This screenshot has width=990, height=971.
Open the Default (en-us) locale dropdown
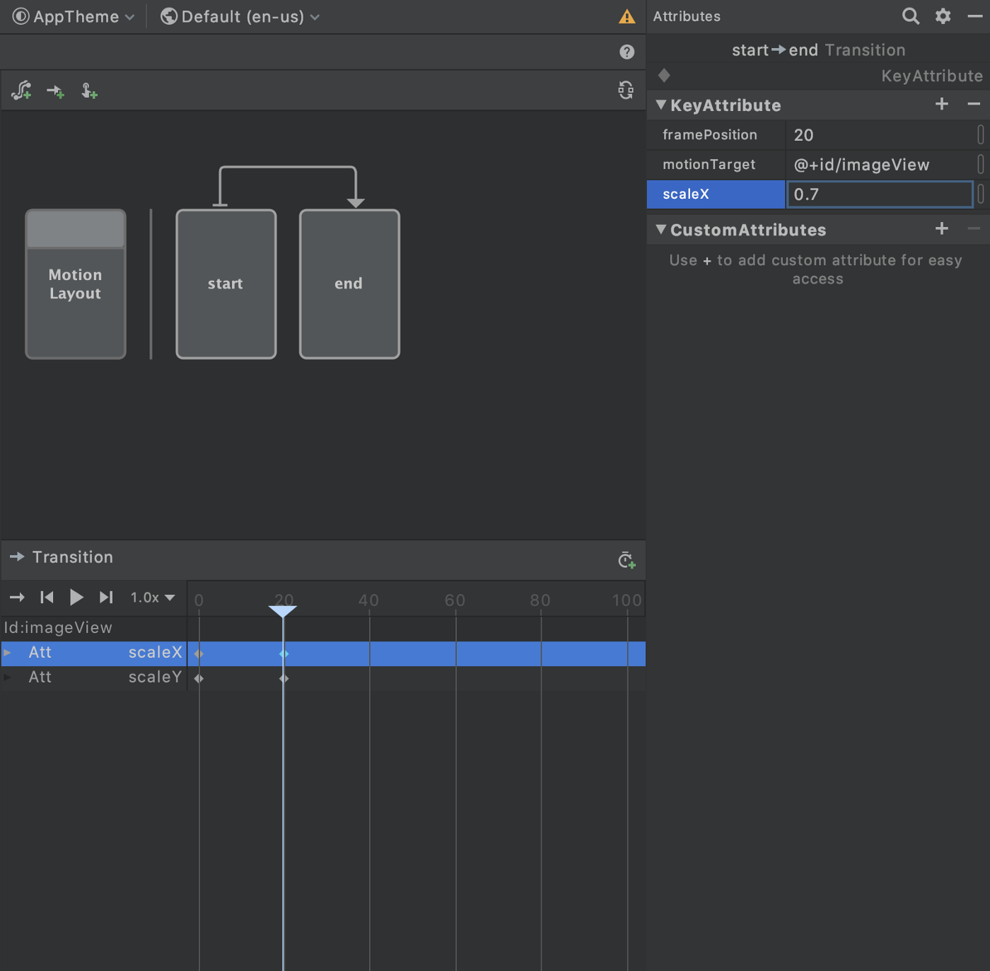pyautogui.click(x=240, y=16)
